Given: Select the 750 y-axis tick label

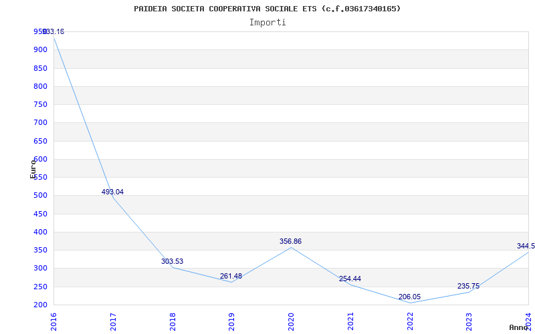Looking at the screenshot, I should 40,104.
